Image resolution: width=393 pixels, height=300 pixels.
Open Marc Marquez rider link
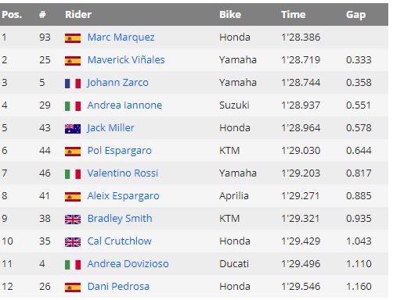pyautogui.click(x=121, y=37)
